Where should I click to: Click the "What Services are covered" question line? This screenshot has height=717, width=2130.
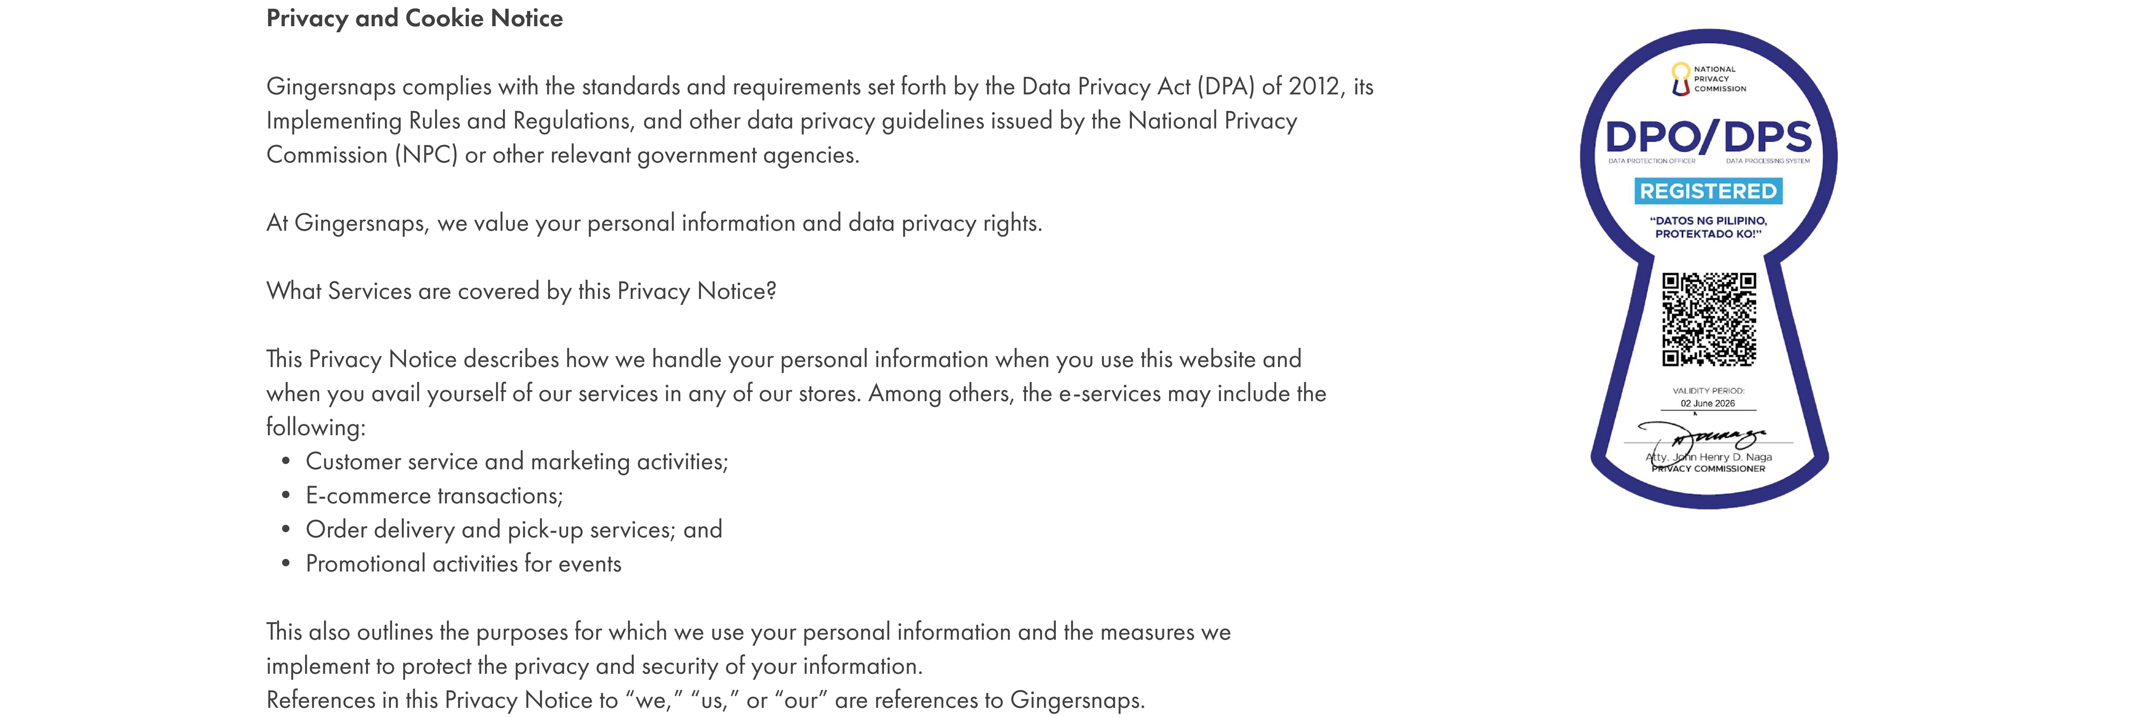coord(521,291)
